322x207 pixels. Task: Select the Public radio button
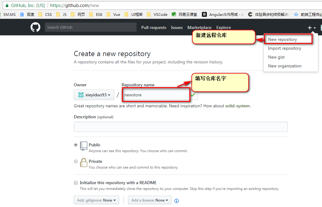pyautogui.click(x=76, y=145)
